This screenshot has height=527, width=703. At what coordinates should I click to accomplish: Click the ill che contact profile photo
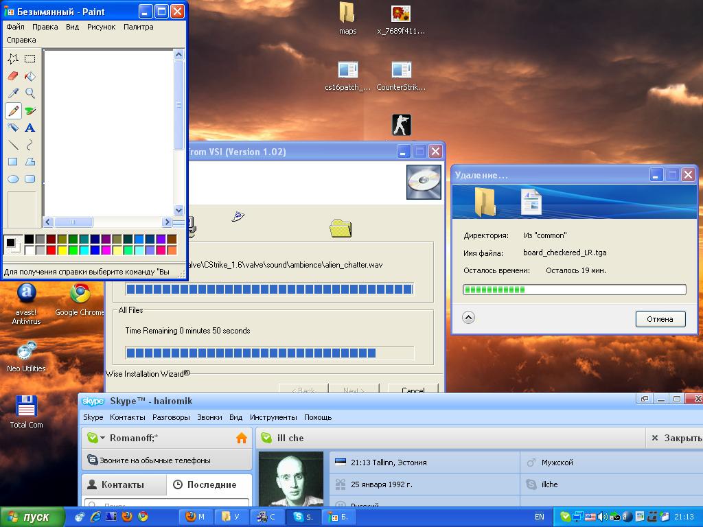pyautogui.click(x=291, y=479)
